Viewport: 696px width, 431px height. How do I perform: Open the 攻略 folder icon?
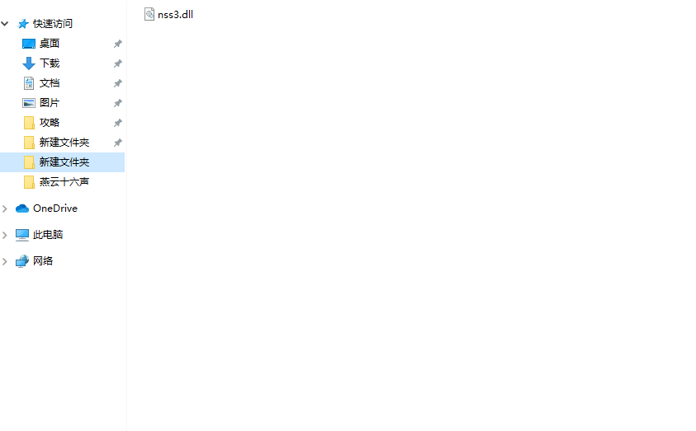pyautogui.click(x=29, y=123)
